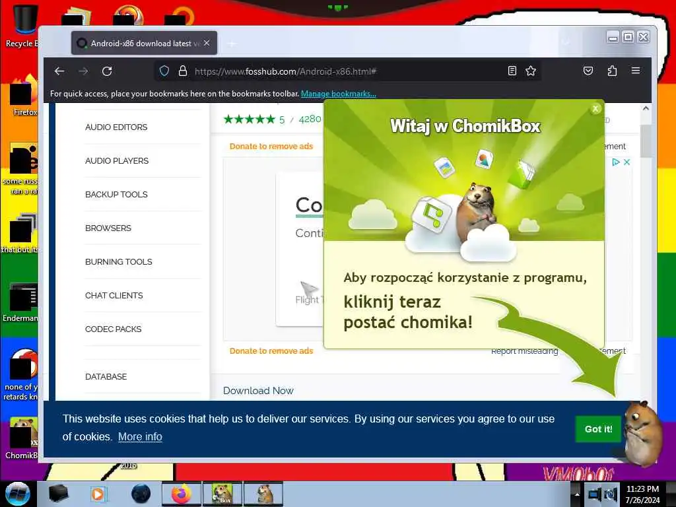Viewport: 676px width, 507px height.
Task: Open the AUDIO PLAYERS category
Action: tap(117, 161)
